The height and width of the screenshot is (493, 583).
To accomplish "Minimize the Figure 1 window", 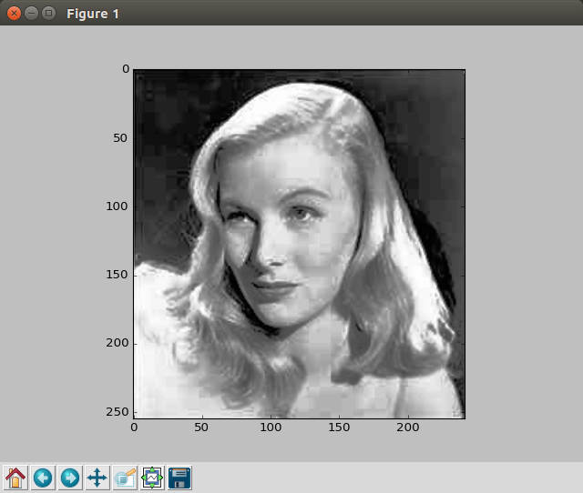I will (31, 14).
